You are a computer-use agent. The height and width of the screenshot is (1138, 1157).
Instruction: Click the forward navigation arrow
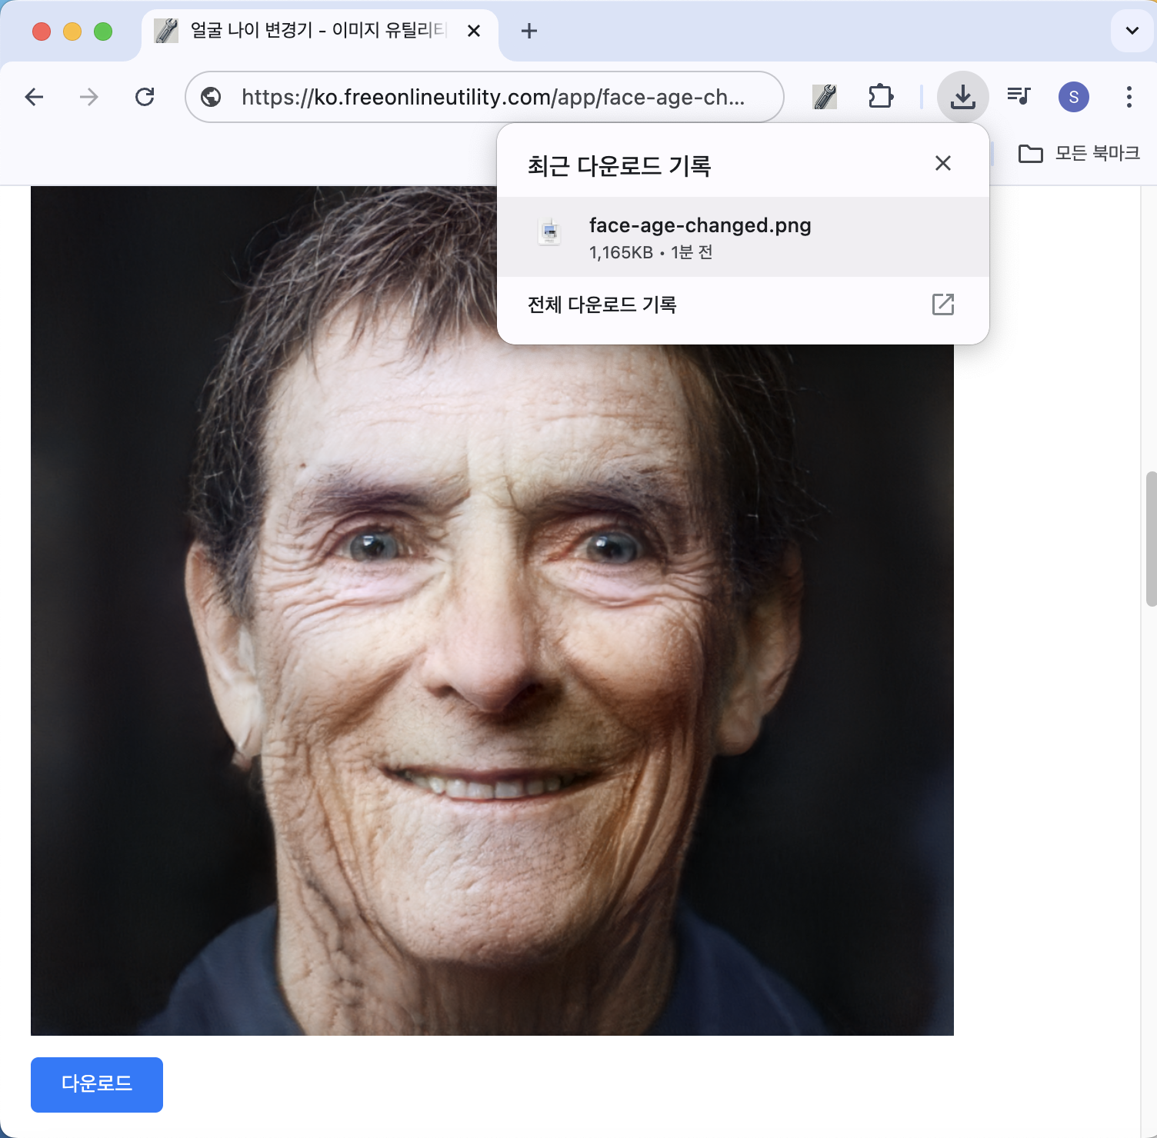[x=89, y=97]
